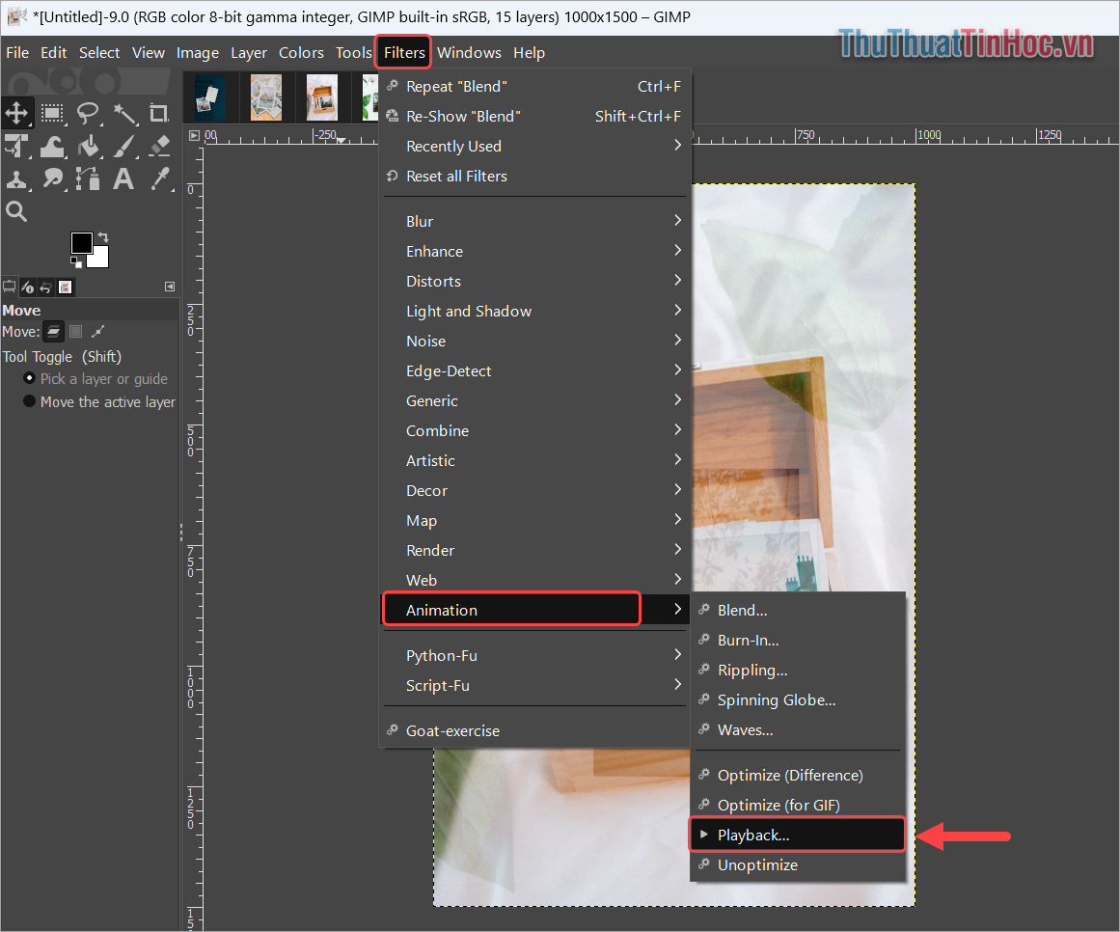Choose Unoptimize in the Animation submenu
Image resolution: width=1120 pixels, height=932 pixels.
click(797, 864)
